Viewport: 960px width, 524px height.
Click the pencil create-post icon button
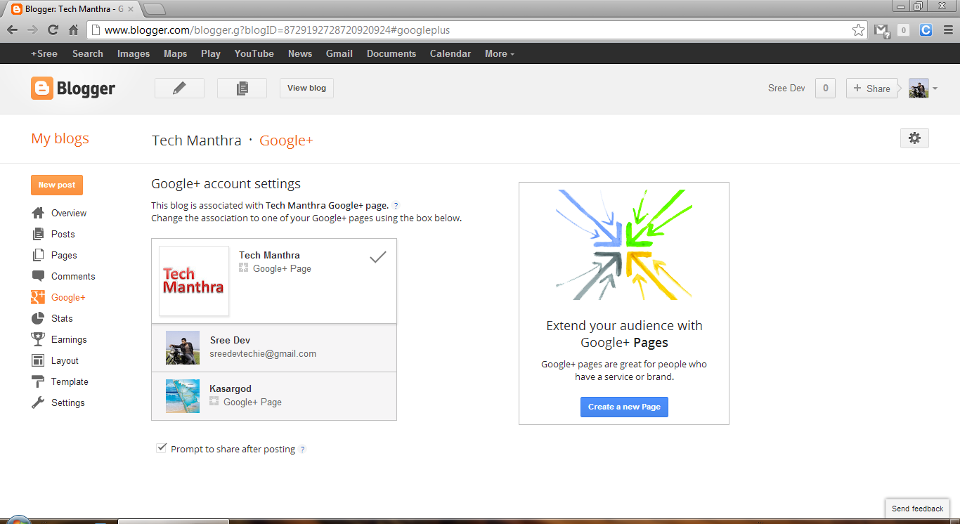pos(179,88)
